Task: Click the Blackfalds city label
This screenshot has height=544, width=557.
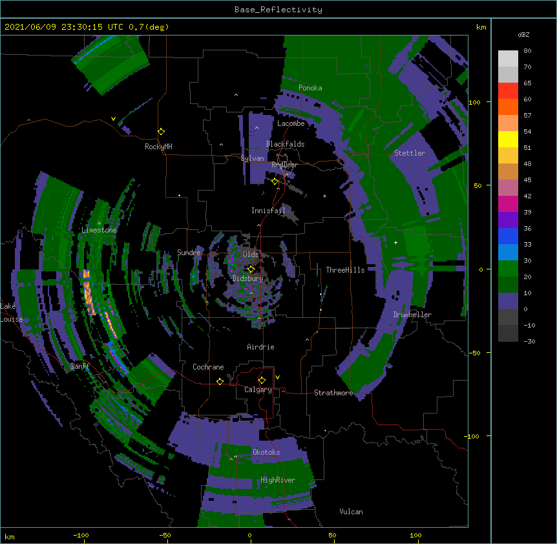Action: coord(285,144)
